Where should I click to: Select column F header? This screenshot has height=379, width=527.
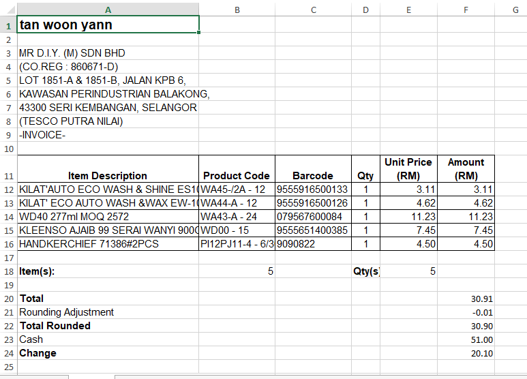[466, 10]
